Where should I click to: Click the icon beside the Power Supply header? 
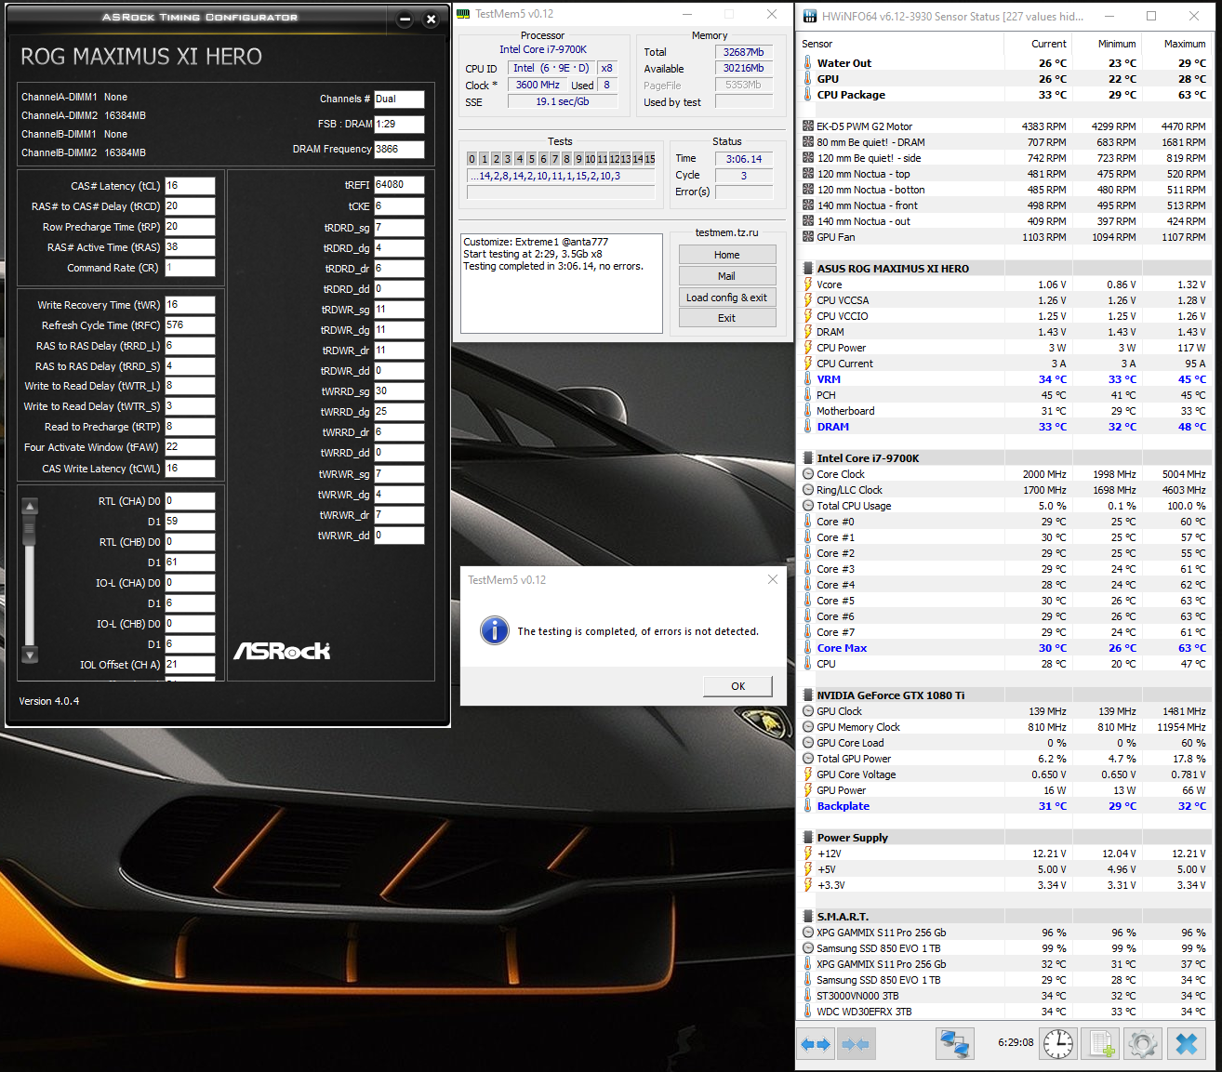pyautogui.click(x=808, y=838)
